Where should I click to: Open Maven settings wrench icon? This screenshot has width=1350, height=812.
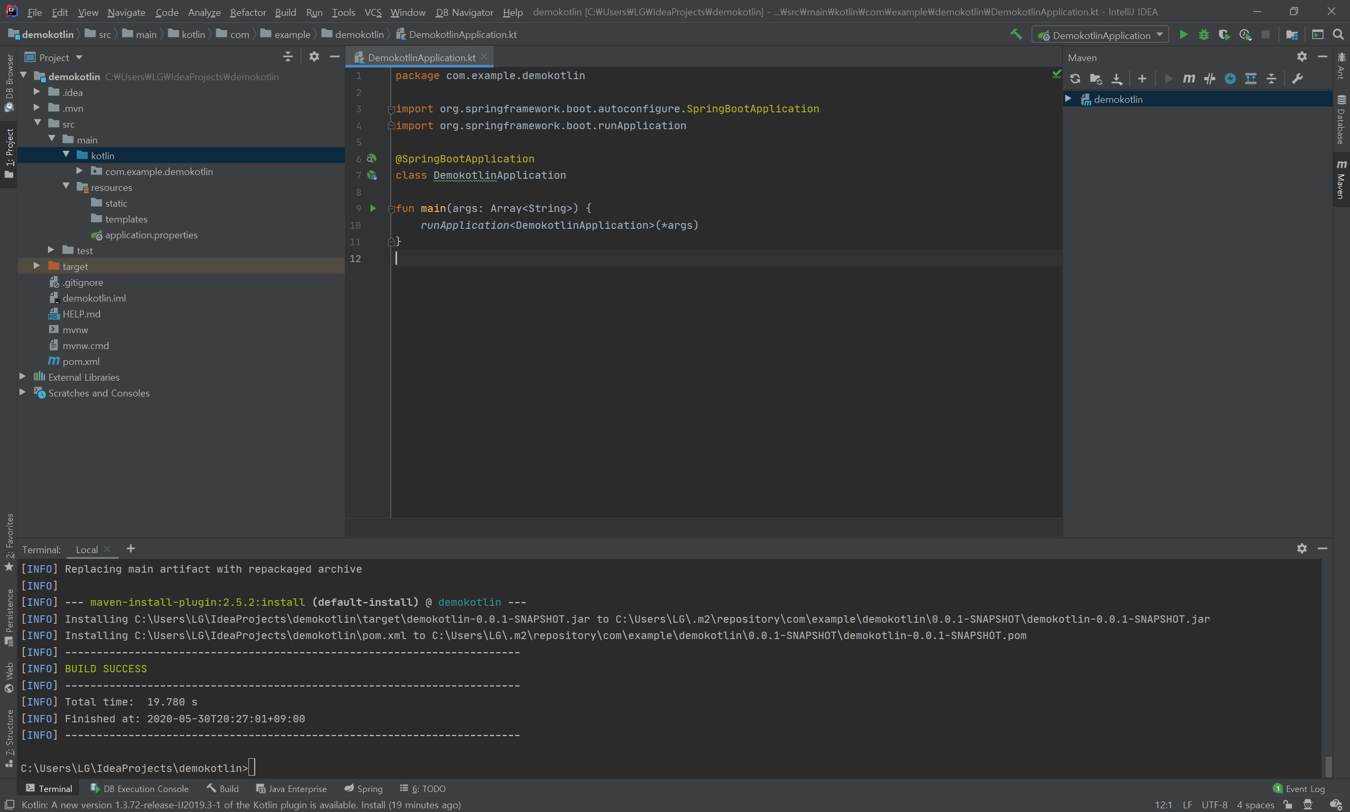tap(1297, 78)
